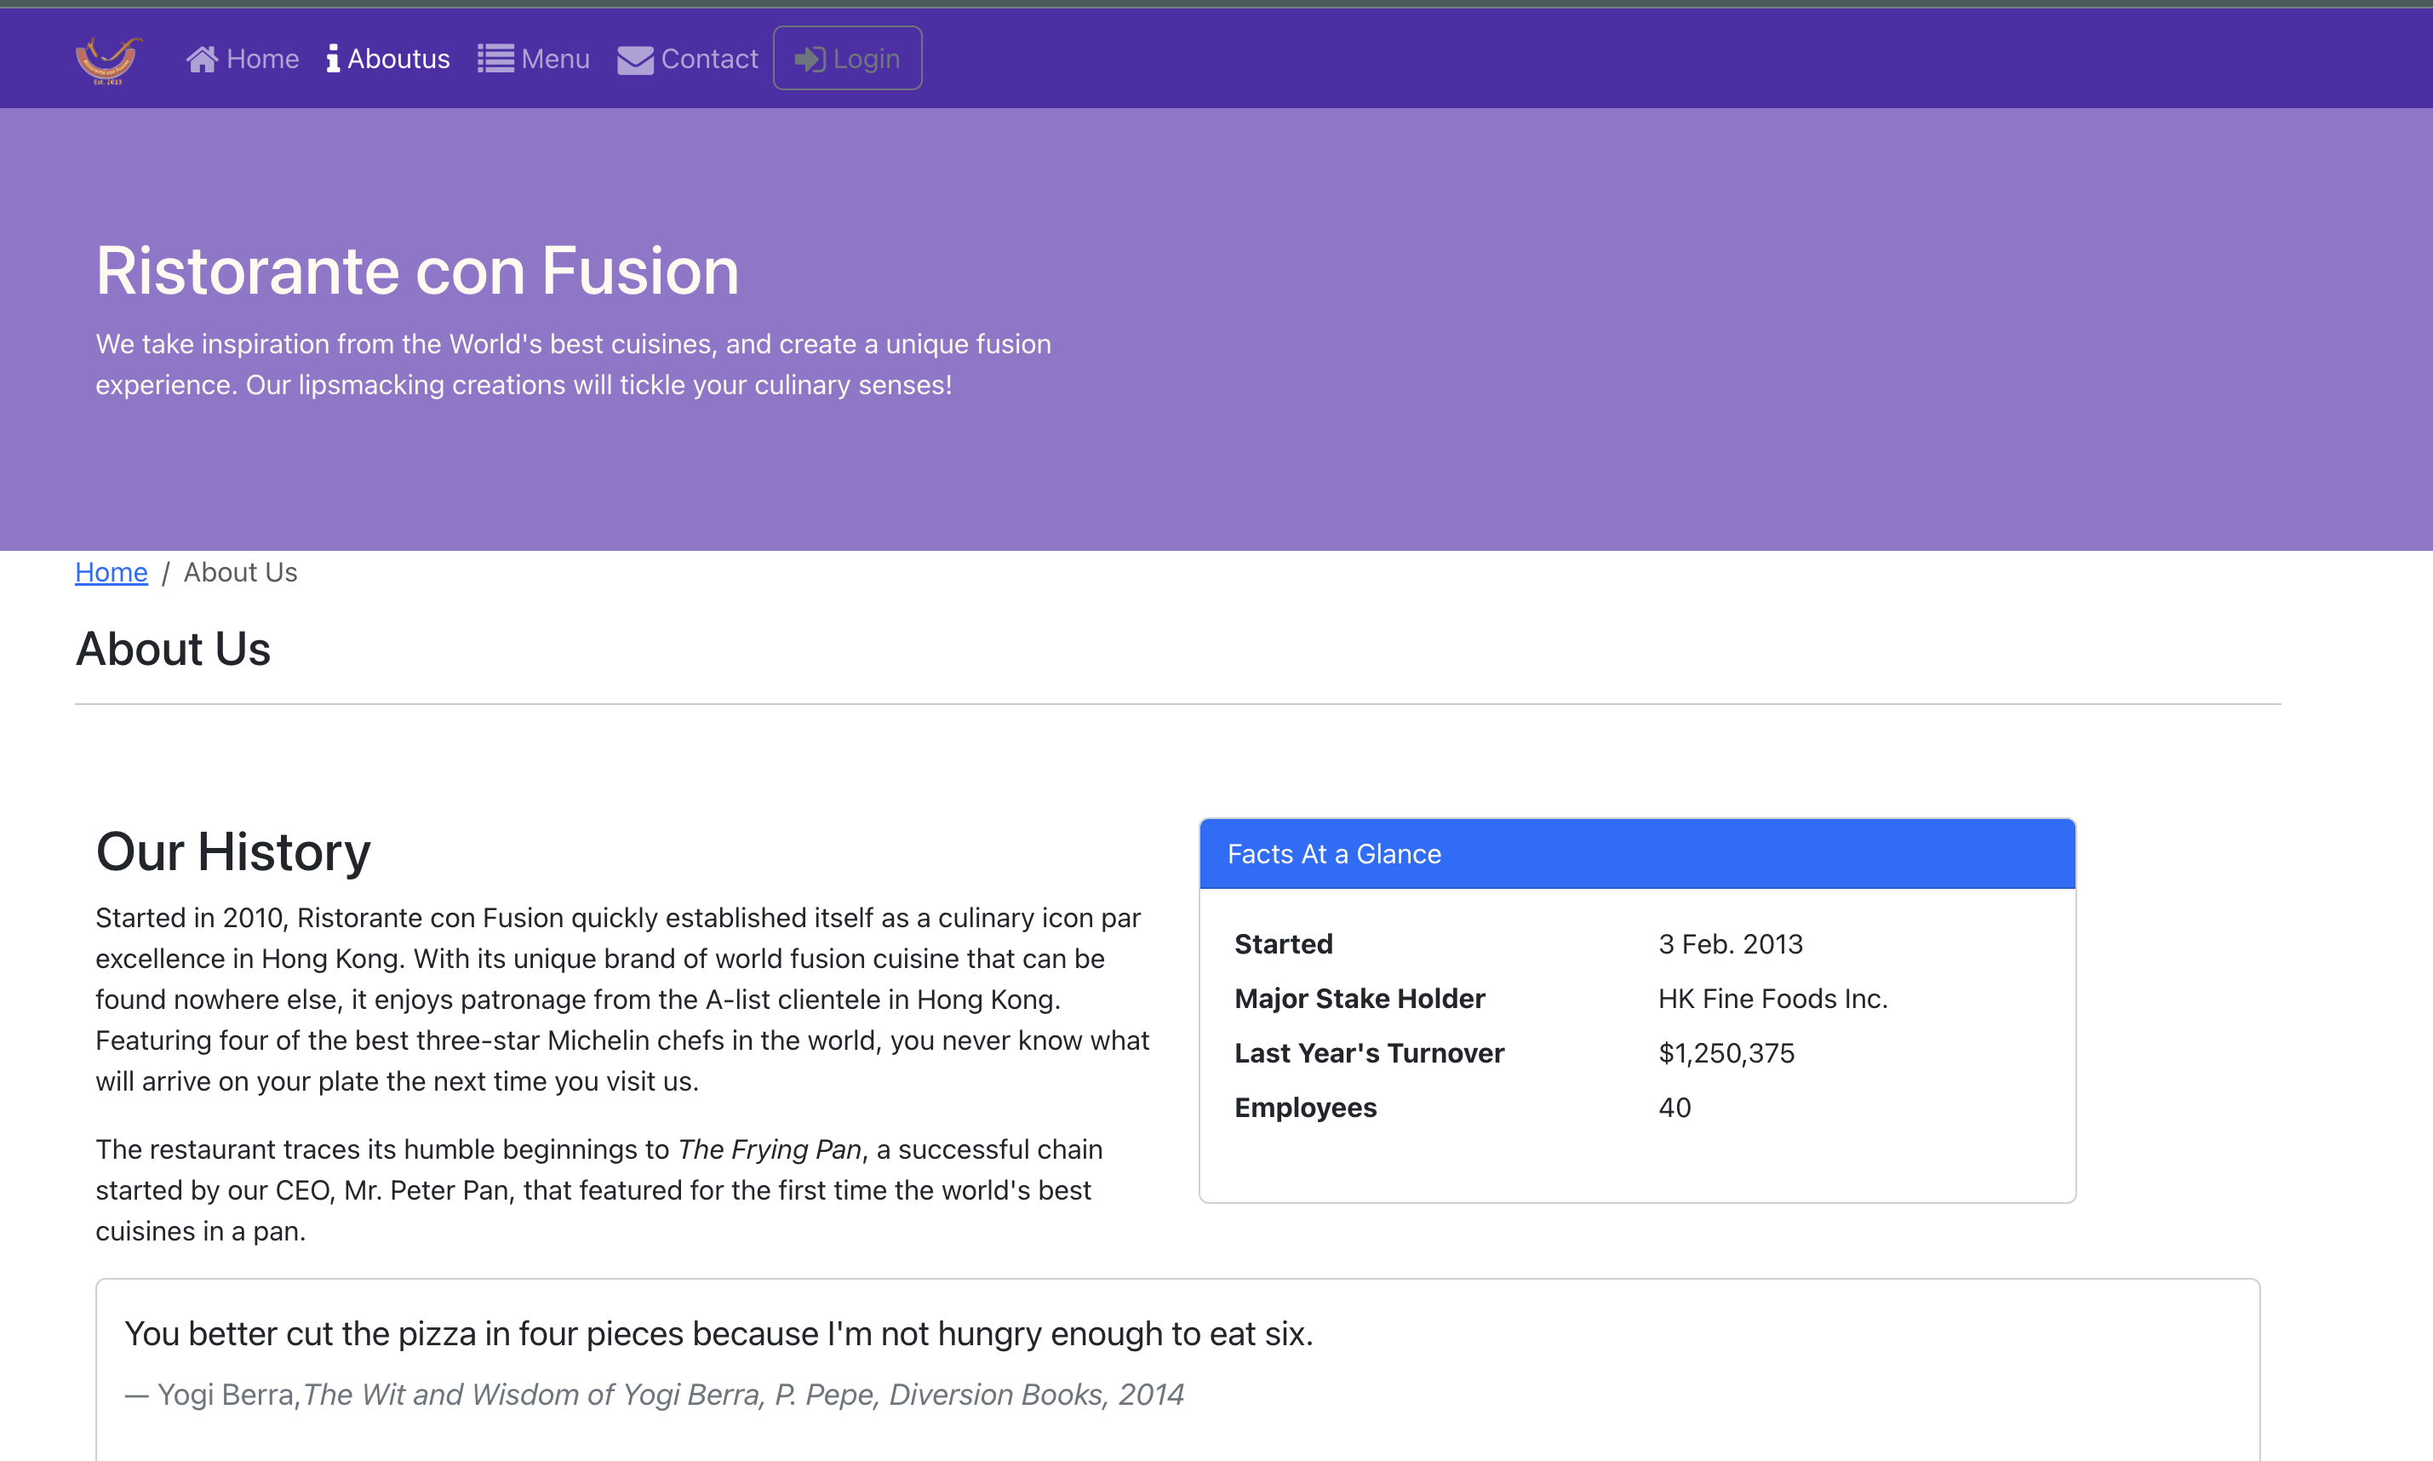Click the Yogi Berra pizza quote text

click(x=718, y=1334)
